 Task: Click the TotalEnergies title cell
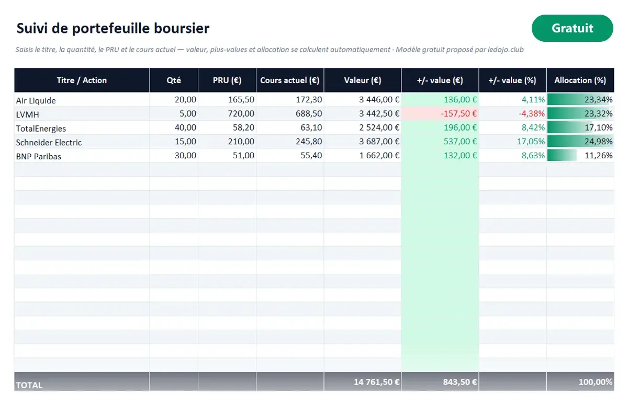(82, 127)
